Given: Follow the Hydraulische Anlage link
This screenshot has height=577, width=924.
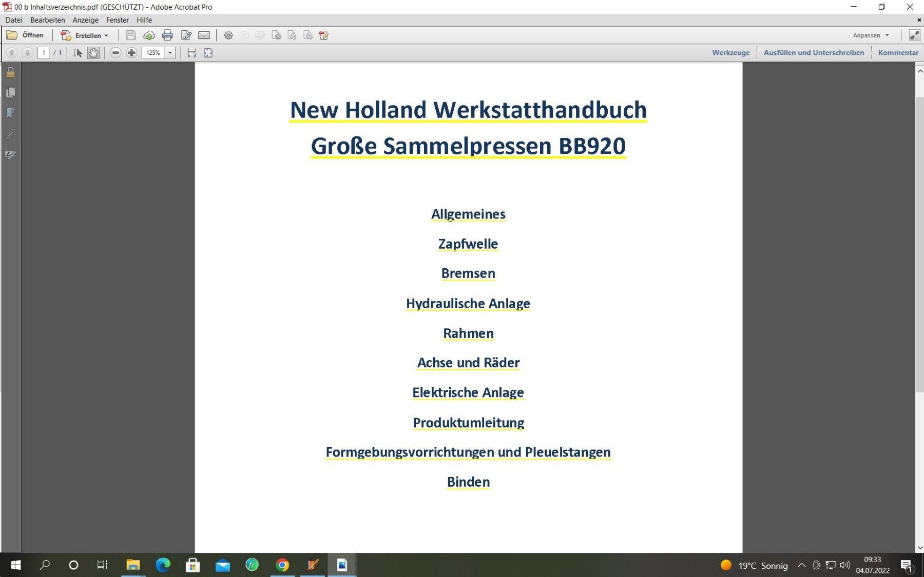Looking at the screenshot, I should pos(468,304).
